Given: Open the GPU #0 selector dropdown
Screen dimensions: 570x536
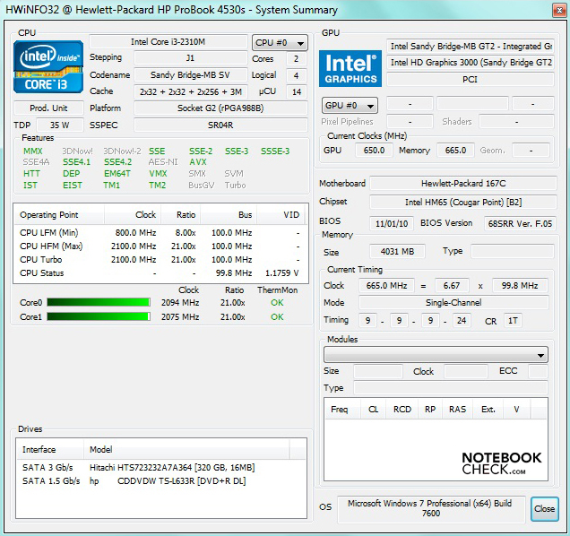Looking at the screenshot, I should point(350,106).
